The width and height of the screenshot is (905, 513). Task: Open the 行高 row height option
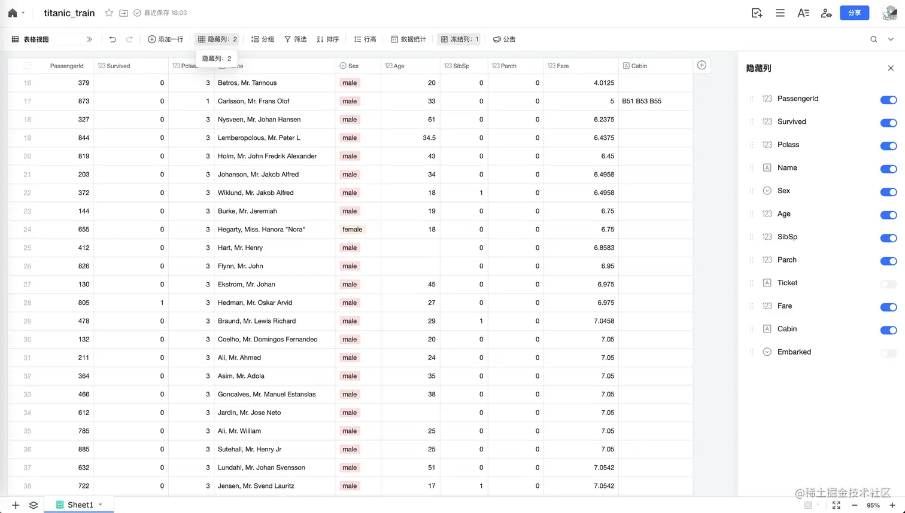365,39
